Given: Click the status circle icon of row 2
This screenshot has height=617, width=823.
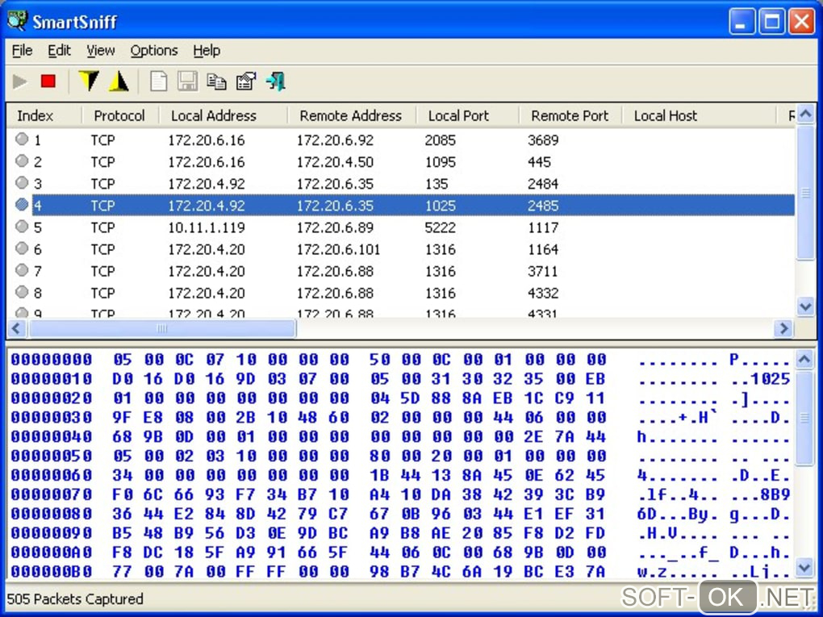Looking at the screenshot, I should [x=22, y=161].
